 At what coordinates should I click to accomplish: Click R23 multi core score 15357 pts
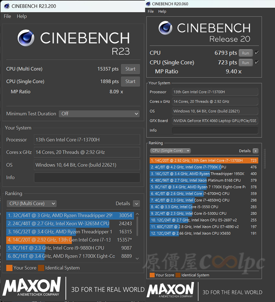coord(108,69)
